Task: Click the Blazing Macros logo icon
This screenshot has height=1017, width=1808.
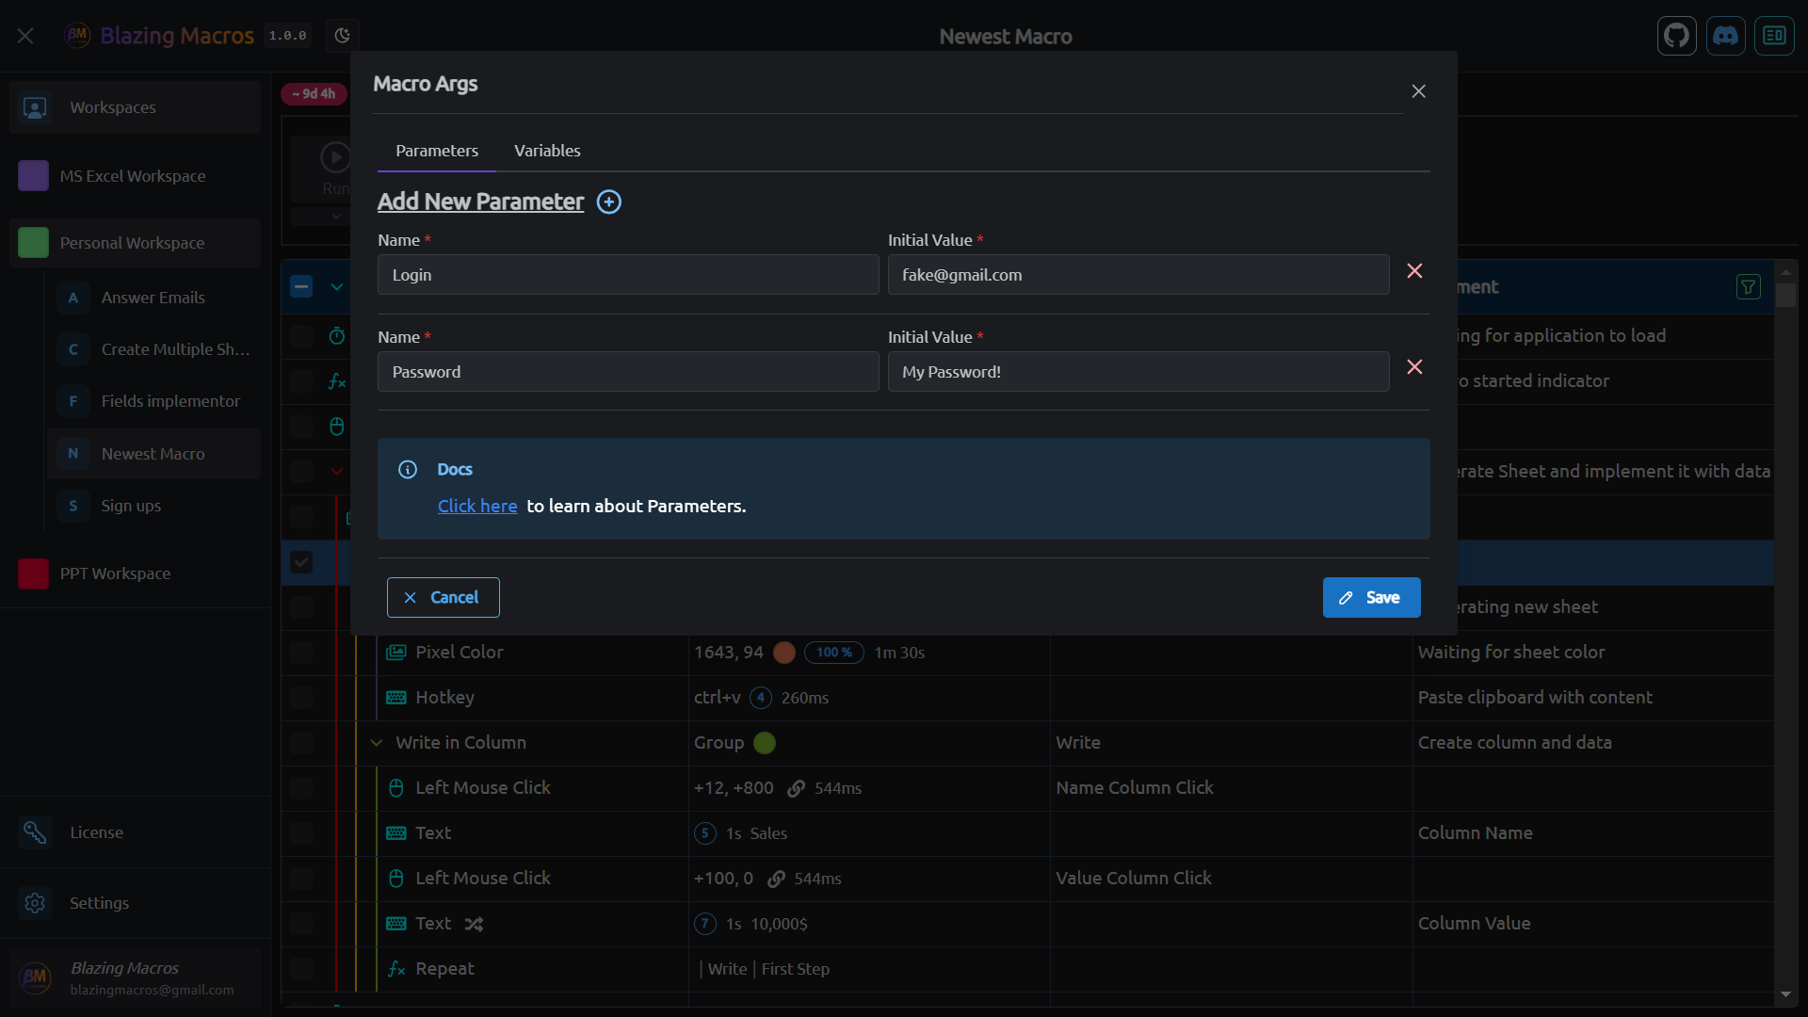Action: tap(77, 36)
